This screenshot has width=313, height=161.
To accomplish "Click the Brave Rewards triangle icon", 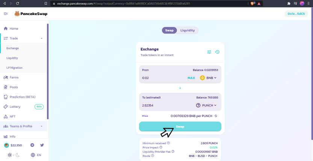I will coord(259,4).
